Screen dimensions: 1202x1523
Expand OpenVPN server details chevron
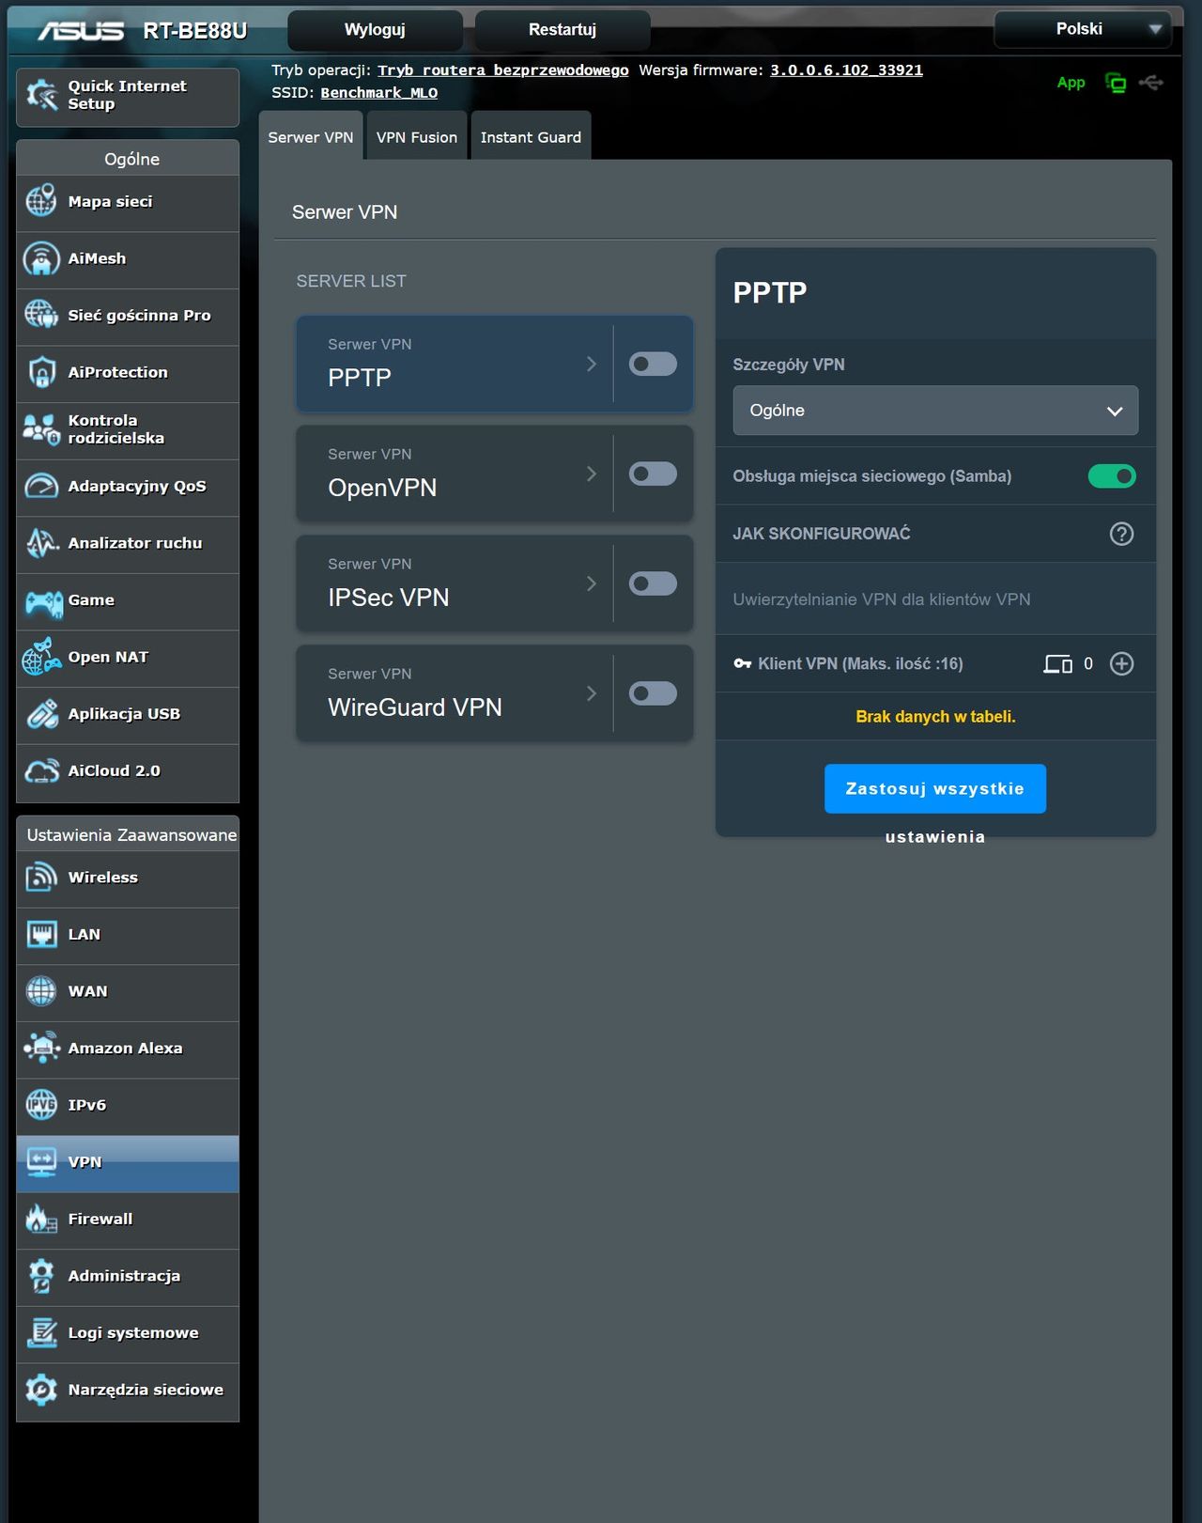coord(592,474)
